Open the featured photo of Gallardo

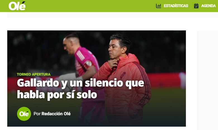[x=97, y=78]
